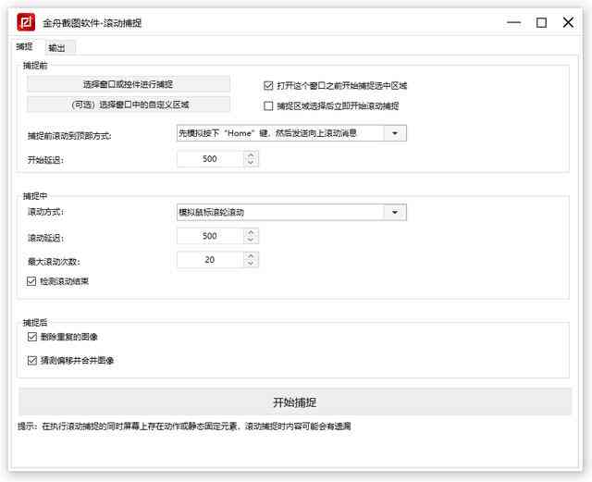Click the 最大滚动次数 value field
592x482 pixels.
(x=210, y=260)
